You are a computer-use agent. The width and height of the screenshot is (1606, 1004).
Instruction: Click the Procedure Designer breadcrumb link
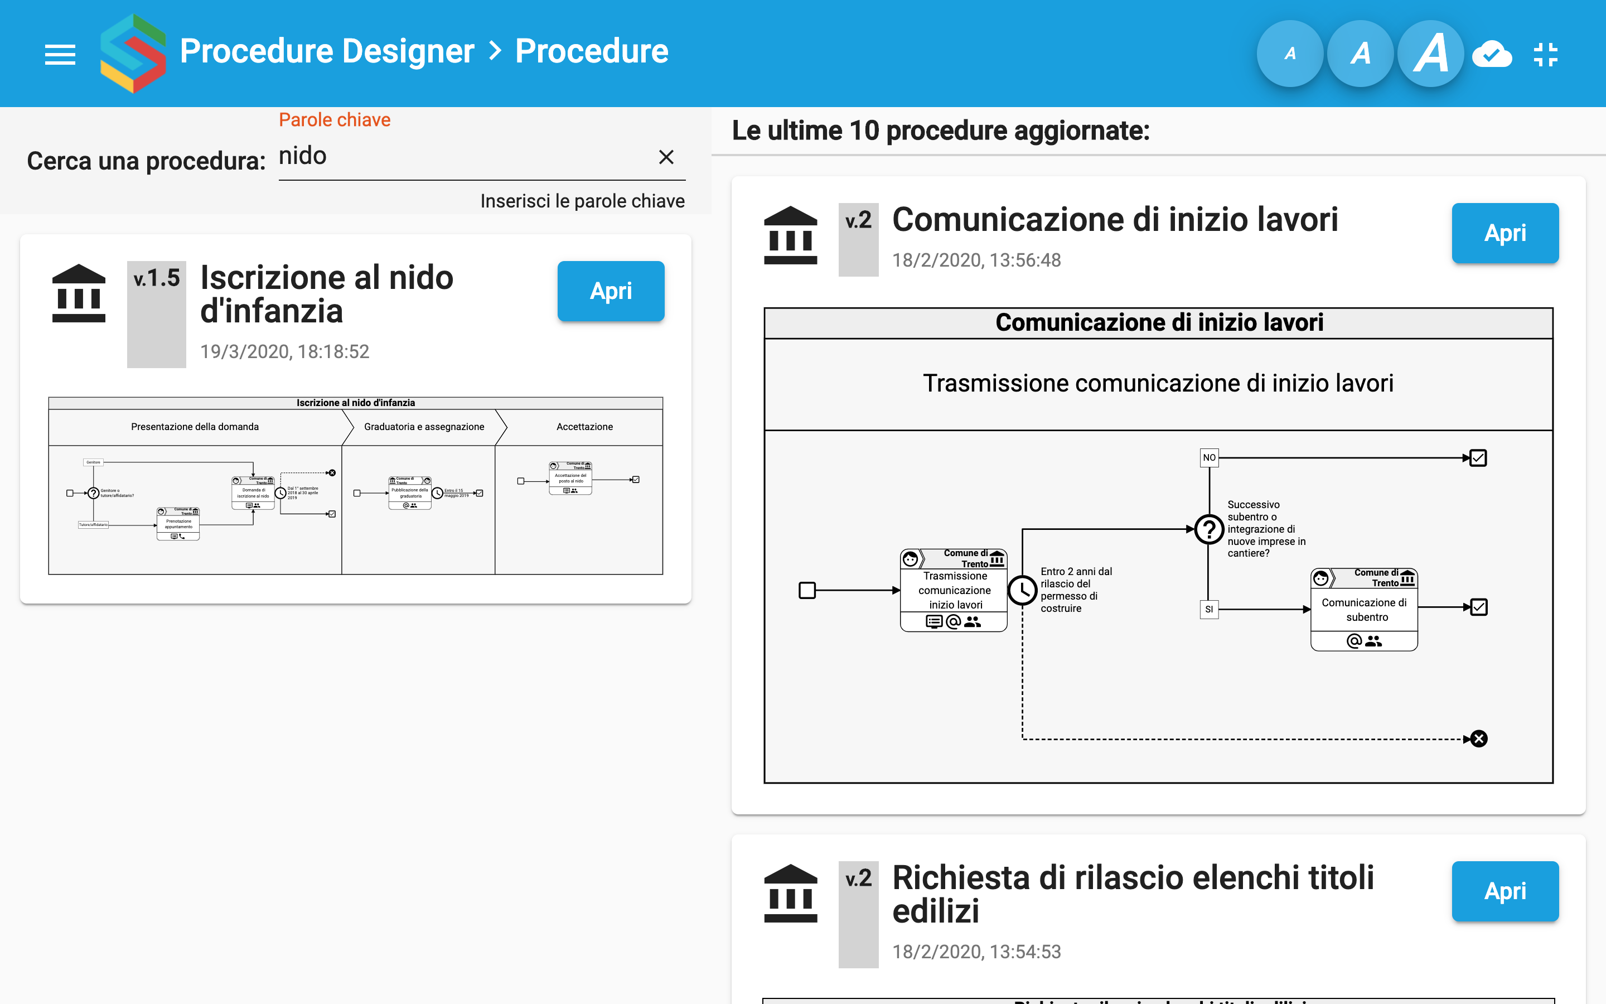pyautogui.click(x=327, y=51)
